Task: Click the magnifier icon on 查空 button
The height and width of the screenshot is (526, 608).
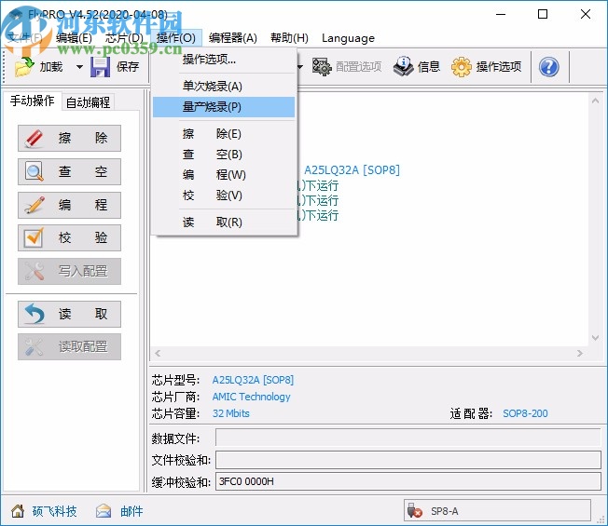Action: point(35,171)
